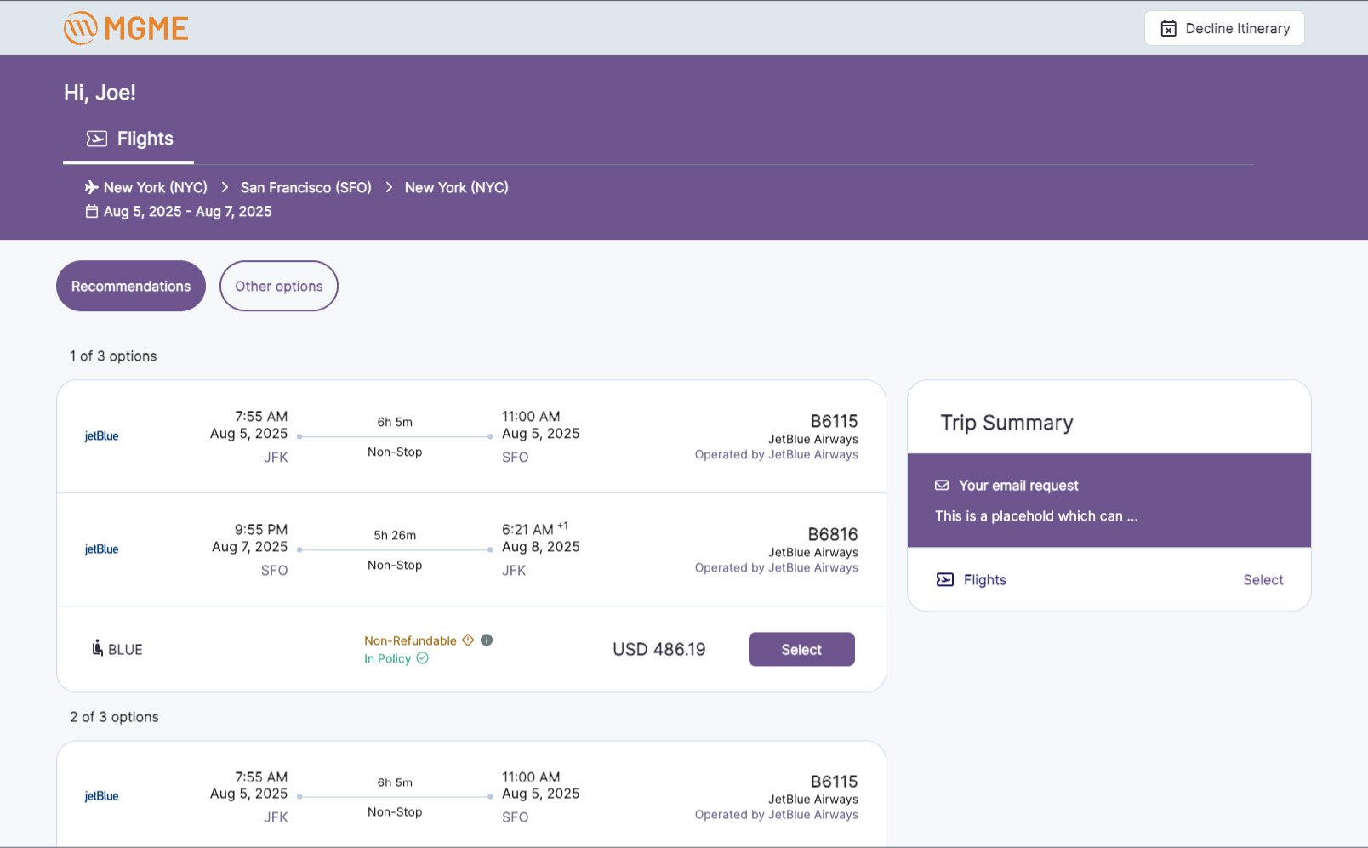Click the email envelope icon in Trip Summary
The height and width of the screenshot is (848, 1368).
(942, 485)
